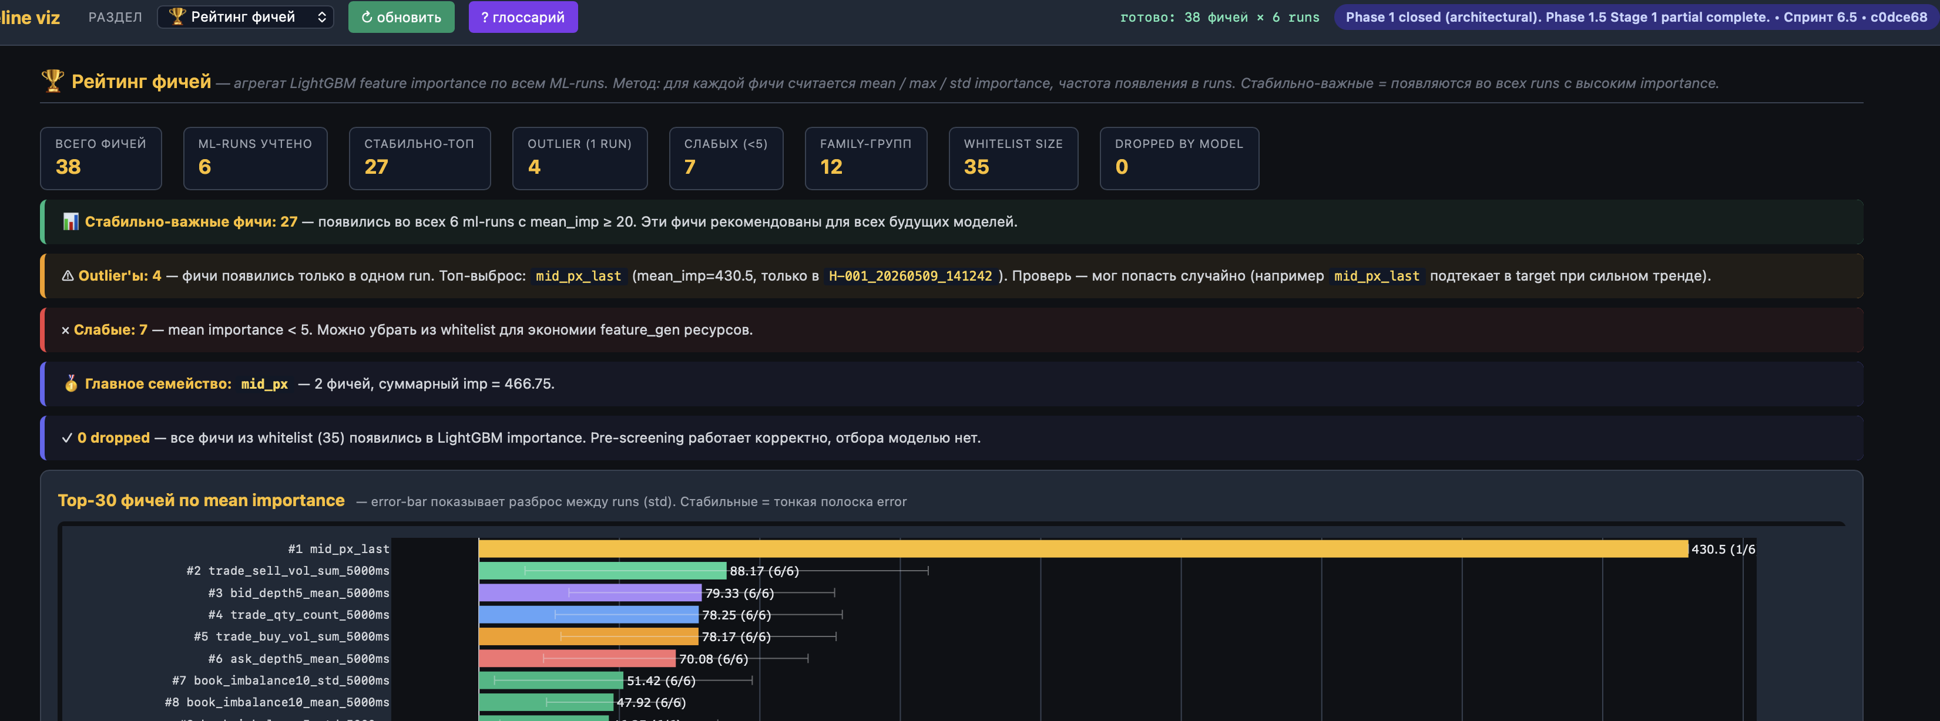Click the WHITELIST SIZE 35 card

tap(1013, 158)
